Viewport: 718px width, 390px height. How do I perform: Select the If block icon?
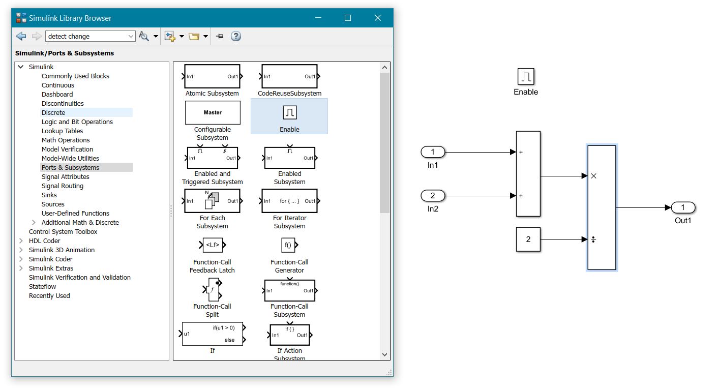coord(212,334)
